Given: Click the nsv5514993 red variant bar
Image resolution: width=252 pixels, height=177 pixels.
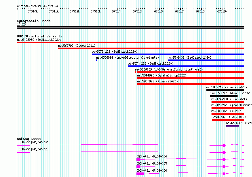Looking at the screenshot, I should point(191,78).
